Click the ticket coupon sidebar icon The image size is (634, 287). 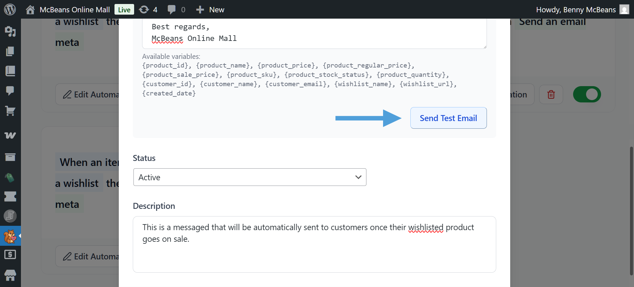(x=10, y=197)
